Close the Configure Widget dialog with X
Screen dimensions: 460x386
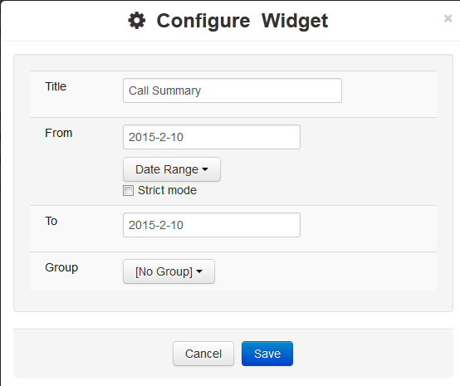(448, 18)
